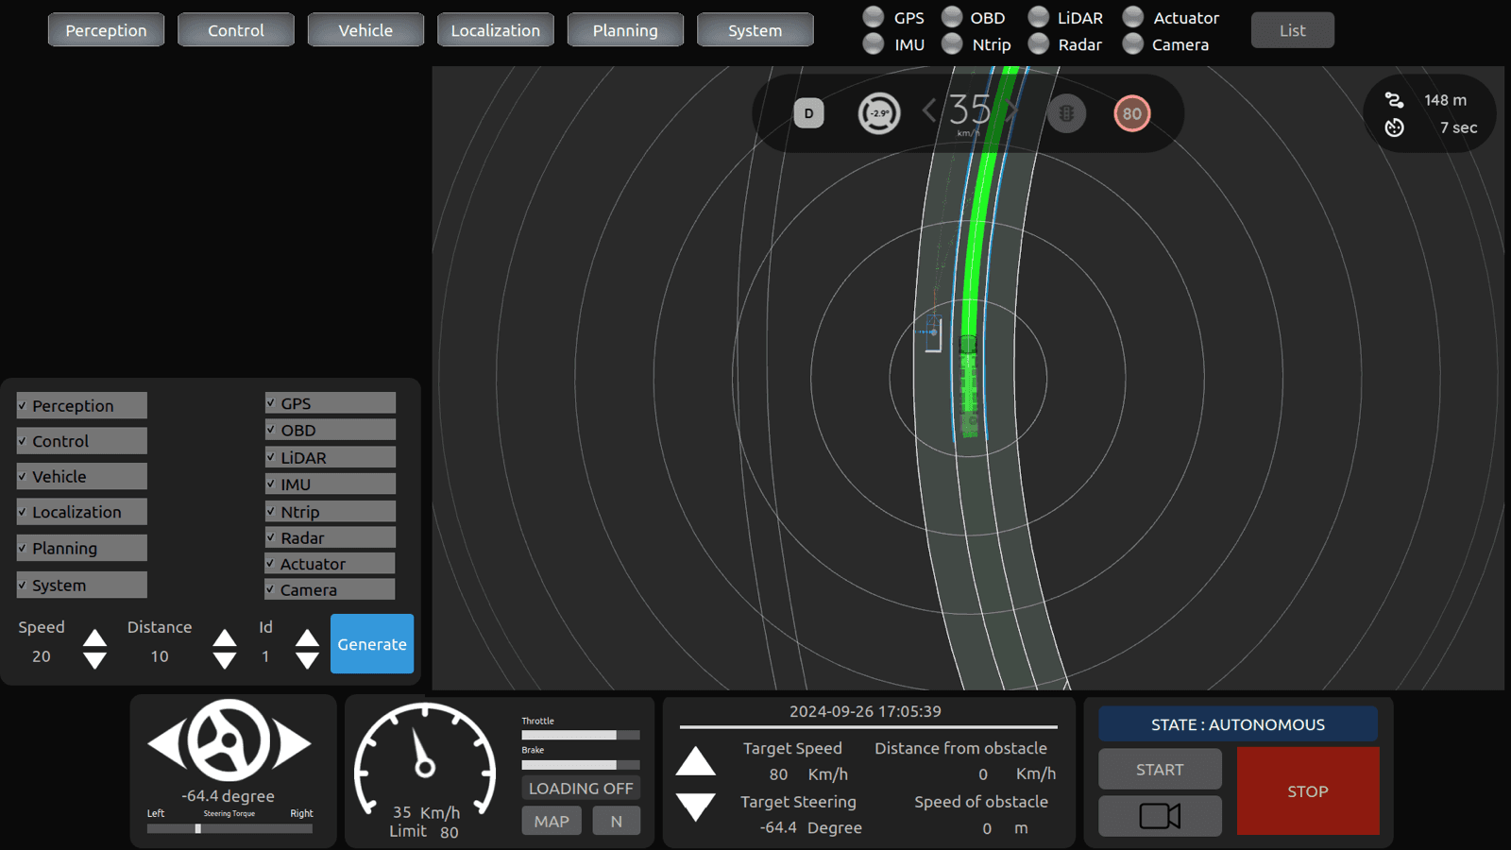The height and width of the screenshot is (850, 1511).
Task: Decrease the Speed value stepper
Action: coord(94,660)
